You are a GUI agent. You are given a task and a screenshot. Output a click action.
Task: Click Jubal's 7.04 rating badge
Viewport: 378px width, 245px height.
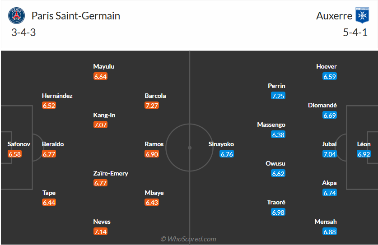(x=330, y=154)
